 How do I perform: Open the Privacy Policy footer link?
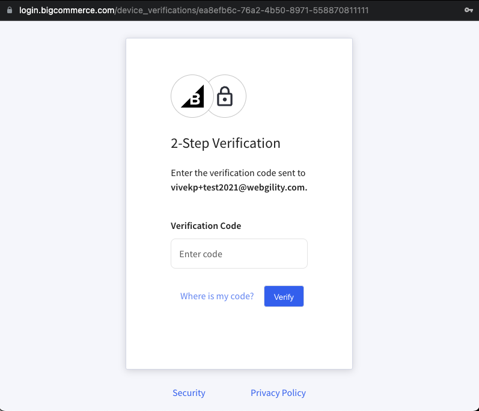278,393
